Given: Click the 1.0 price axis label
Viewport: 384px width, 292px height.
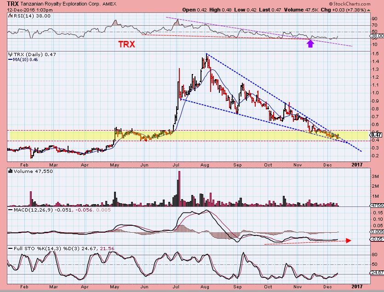Looking at the screenshot, I should coord(375,93).
